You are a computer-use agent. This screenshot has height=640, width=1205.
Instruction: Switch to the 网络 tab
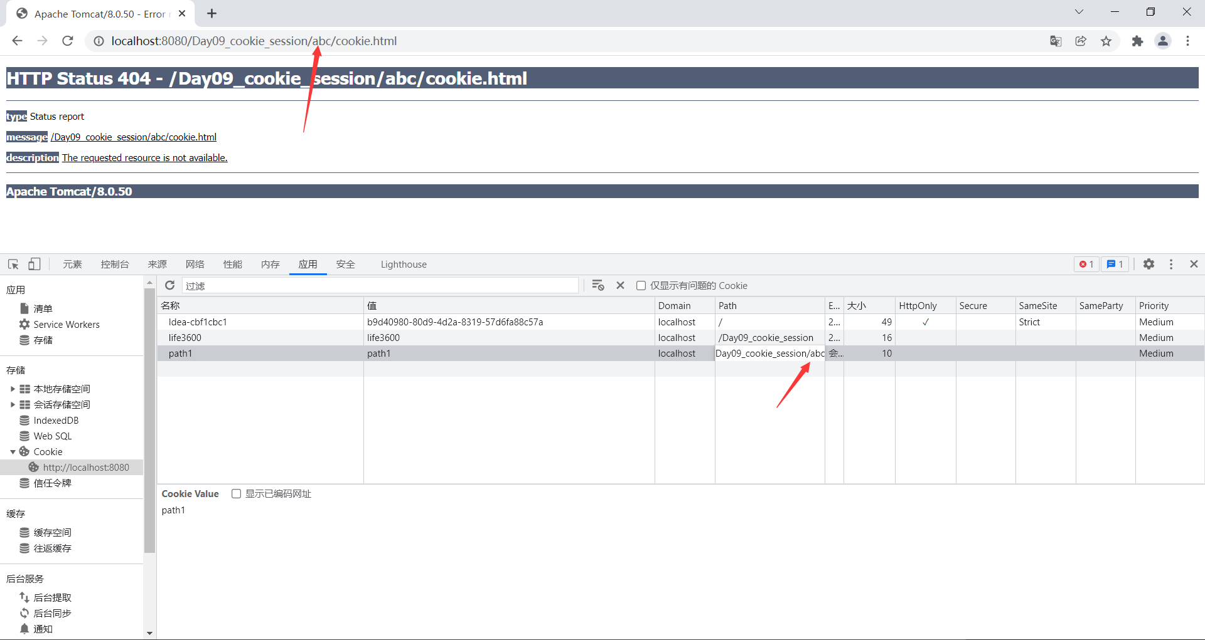pyautogui.click(x=195, y=264)
